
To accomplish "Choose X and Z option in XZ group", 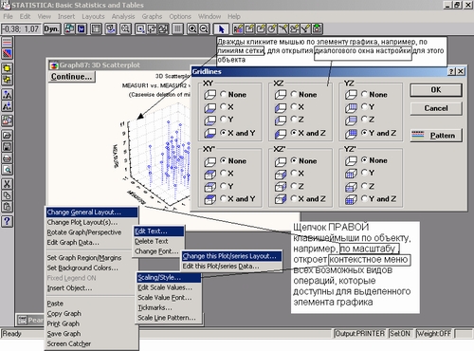I will point(308,133).
